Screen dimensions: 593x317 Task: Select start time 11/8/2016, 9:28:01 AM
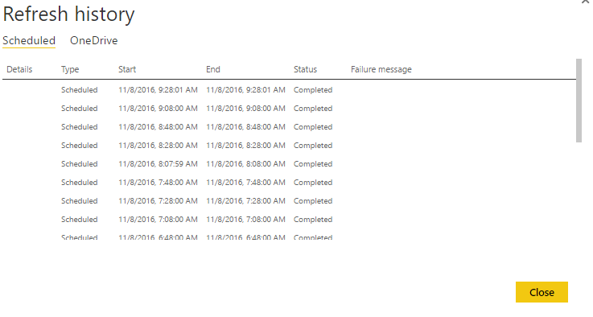coord(158,90)
